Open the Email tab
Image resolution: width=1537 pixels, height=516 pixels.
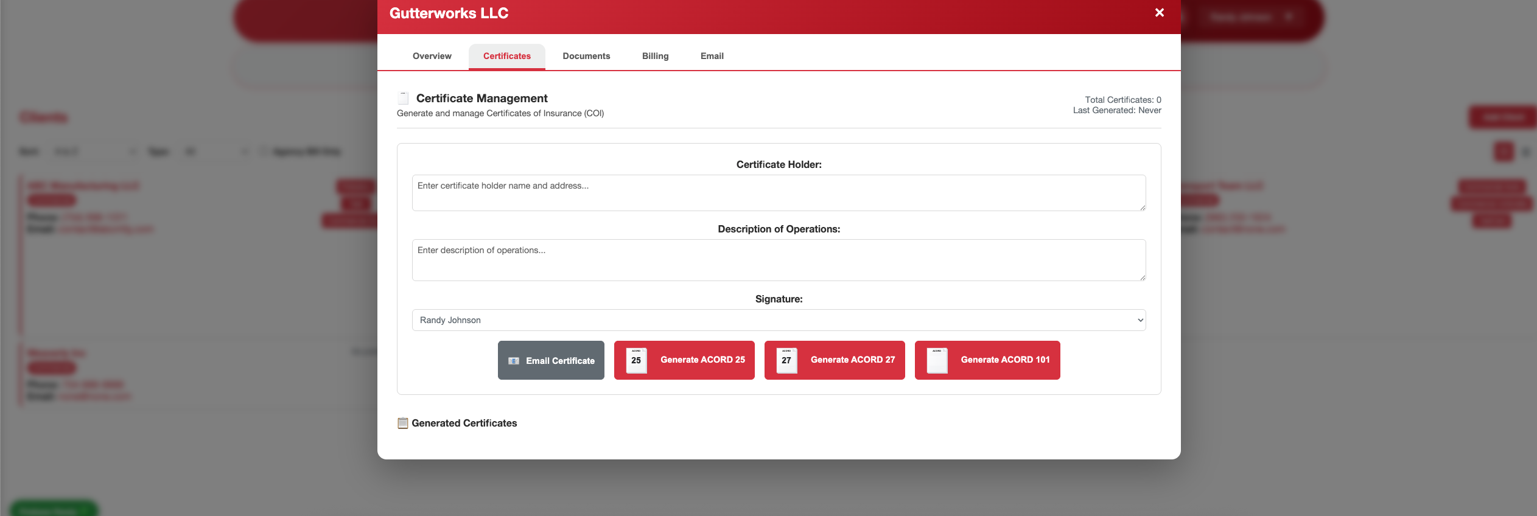[x=712, y=56]
